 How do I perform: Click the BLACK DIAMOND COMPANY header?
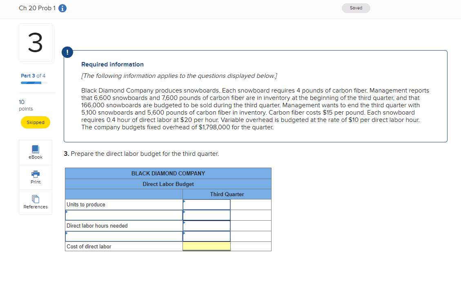pyautogui.click(x=168, y=173)
